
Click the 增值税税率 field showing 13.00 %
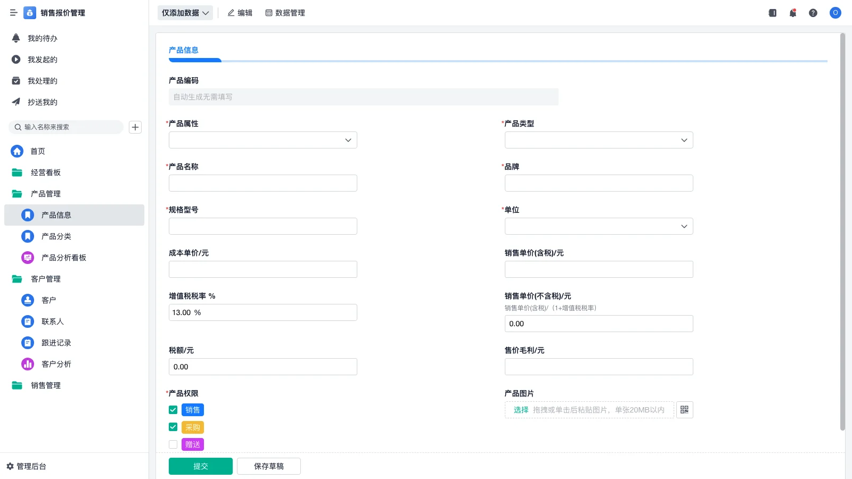(263, 312)
